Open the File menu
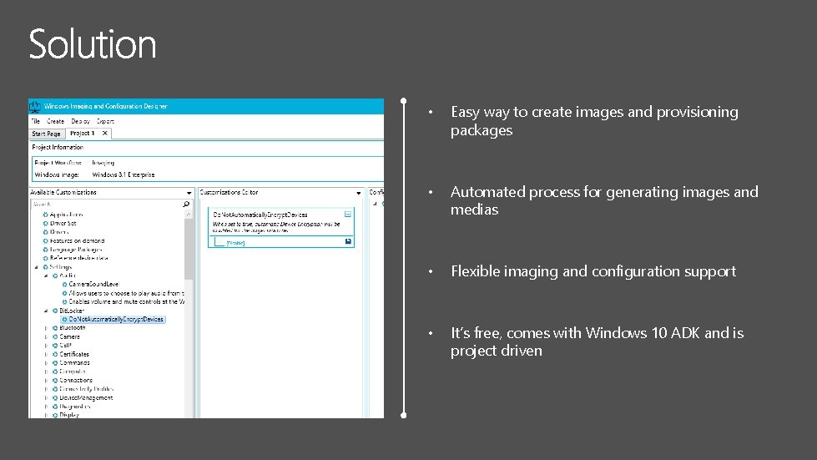 35,121
